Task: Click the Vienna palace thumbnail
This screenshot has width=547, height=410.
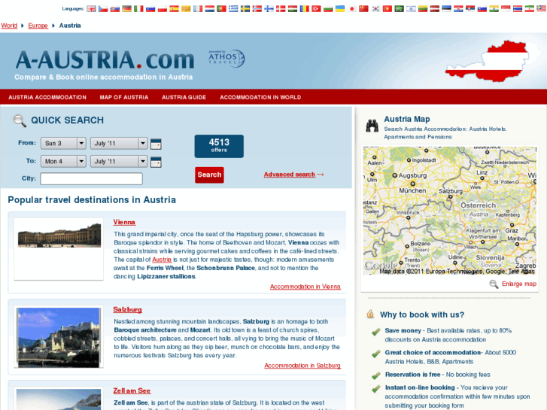Action: (x=59, y=249)
